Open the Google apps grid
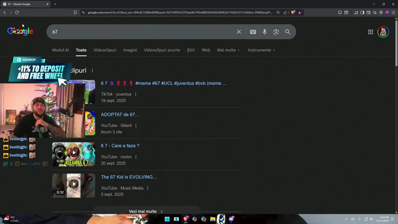The width and height of the screenshot is (398, 224). [370, 32]
